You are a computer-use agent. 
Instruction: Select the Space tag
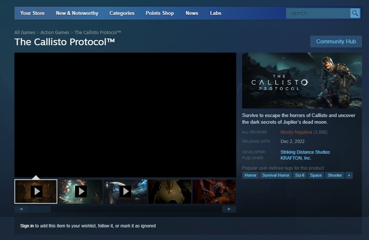(316, 176)
